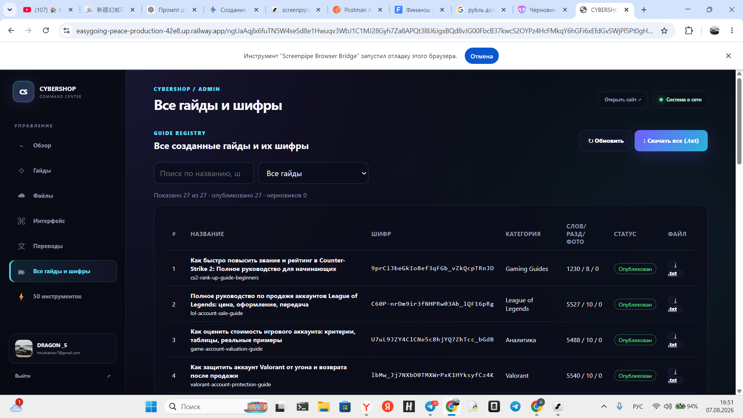Click the Система в сети status badge
Viewport: 743px width, 418px height.
680,100
